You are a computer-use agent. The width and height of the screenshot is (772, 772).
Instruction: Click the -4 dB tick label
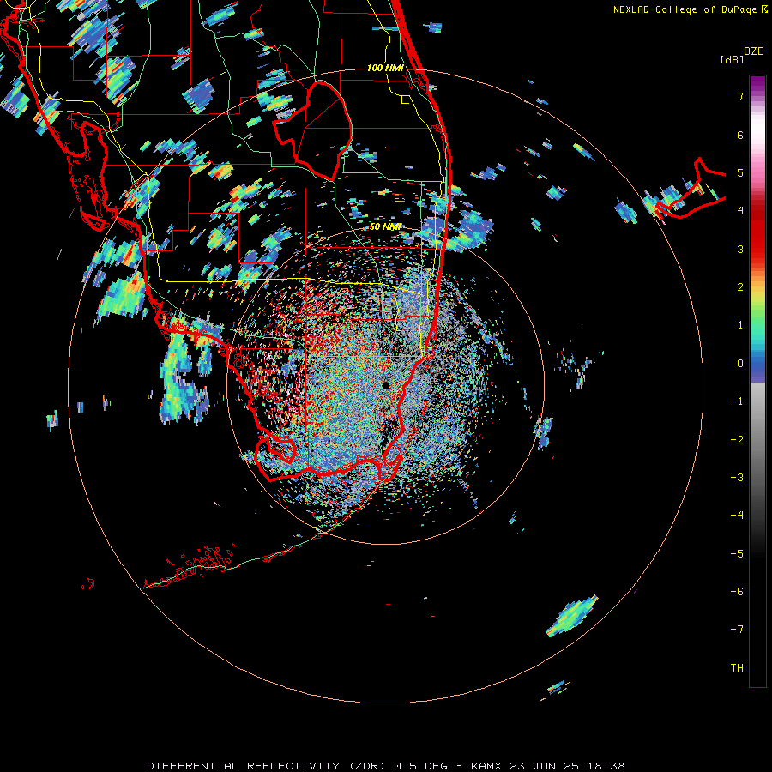click(x=737, y=516)
